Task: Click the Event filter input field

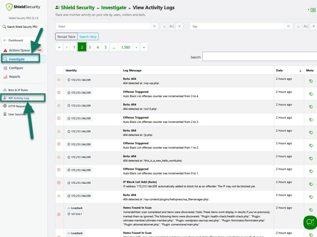Action: coord(103,26)
